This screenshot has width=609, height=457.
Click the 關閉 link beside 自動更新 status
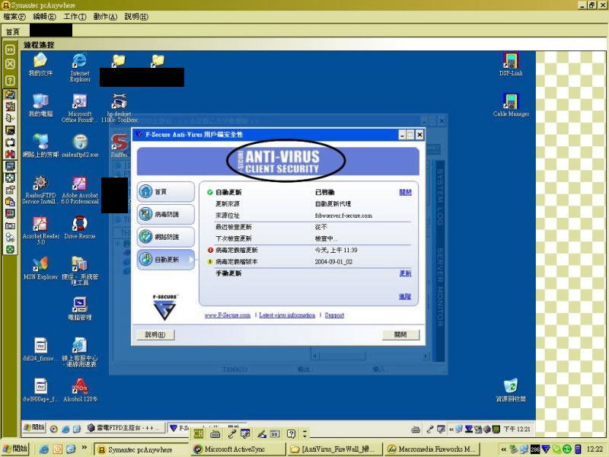click(x=405, y=192)
